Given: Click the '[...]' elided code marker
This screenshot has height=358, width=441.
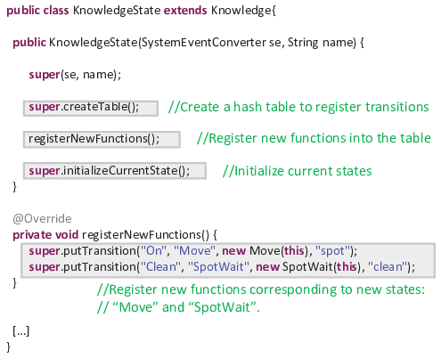Looking at the screenshot, I should pyautogui.click(x=21, y=330).
